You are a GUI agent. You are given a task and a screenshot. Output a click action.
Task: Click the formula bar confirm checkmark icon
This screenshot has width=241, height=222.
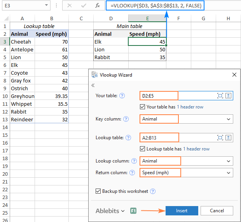click(x=84, y=6)
